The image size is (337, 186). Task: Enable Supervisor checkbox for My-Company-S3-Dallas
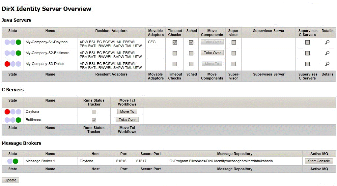234,64
